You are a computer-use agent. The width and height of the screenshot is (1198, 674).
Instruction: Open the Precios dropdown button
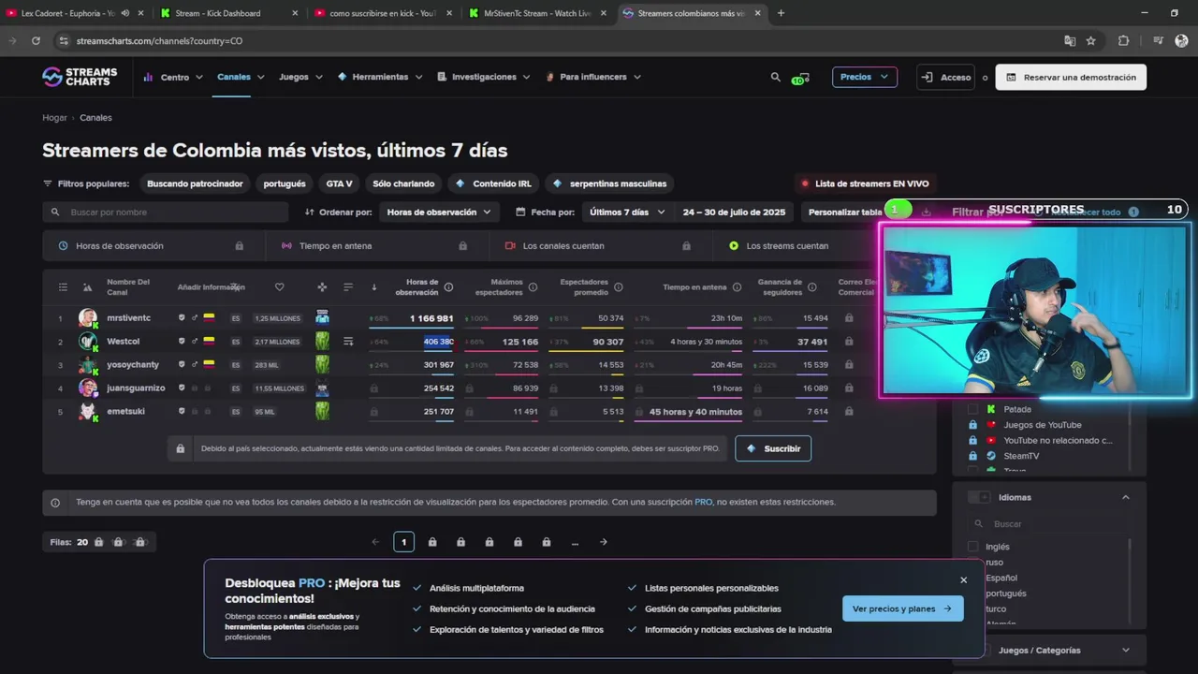[865, 77]
